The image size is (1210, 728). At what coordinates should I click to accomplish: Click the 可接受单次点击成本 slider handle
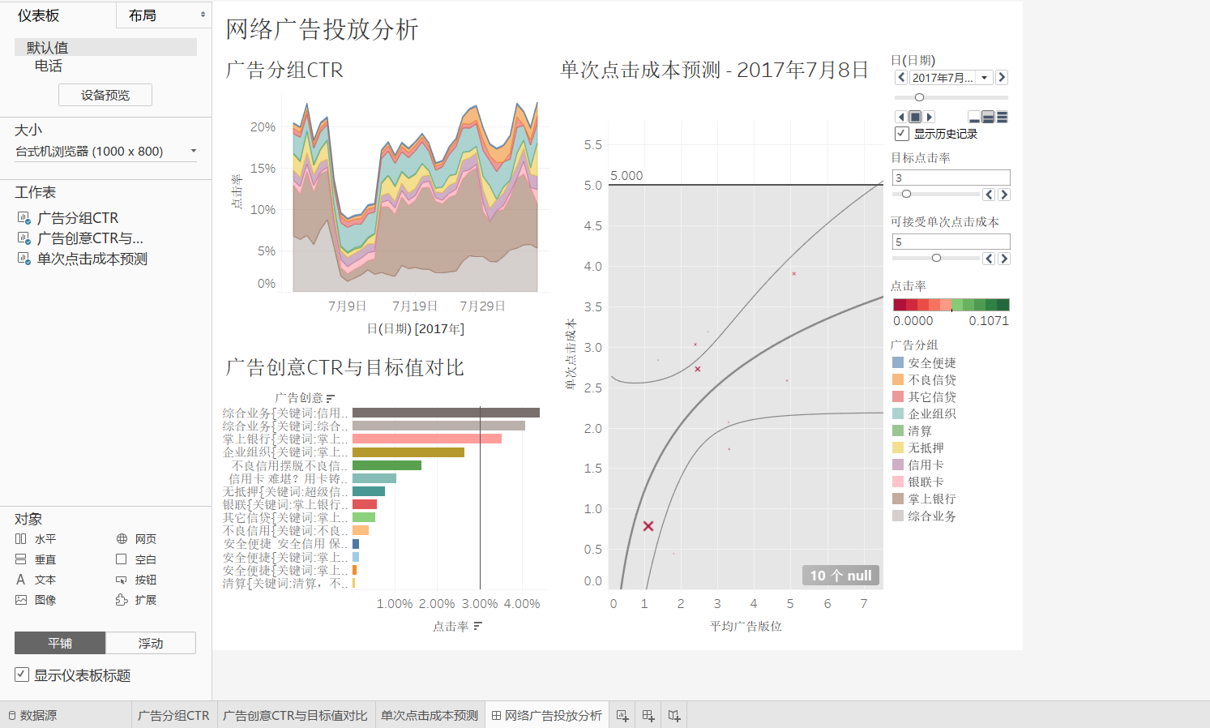[936, 258]
